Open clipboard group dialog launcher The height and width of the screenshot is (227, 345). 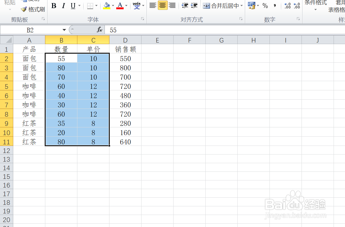[x=43, y=19]
